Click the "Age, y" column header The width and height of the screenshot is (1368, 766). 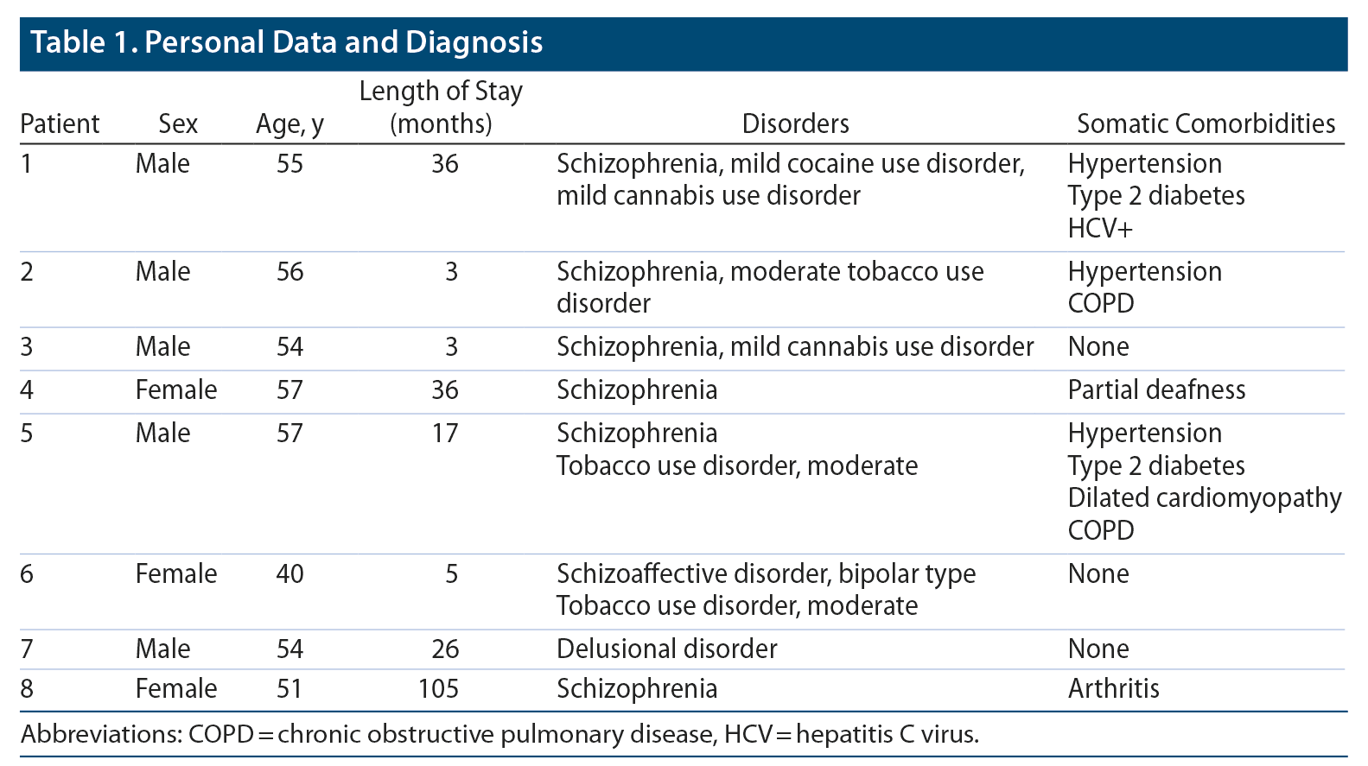coord(290,124)
